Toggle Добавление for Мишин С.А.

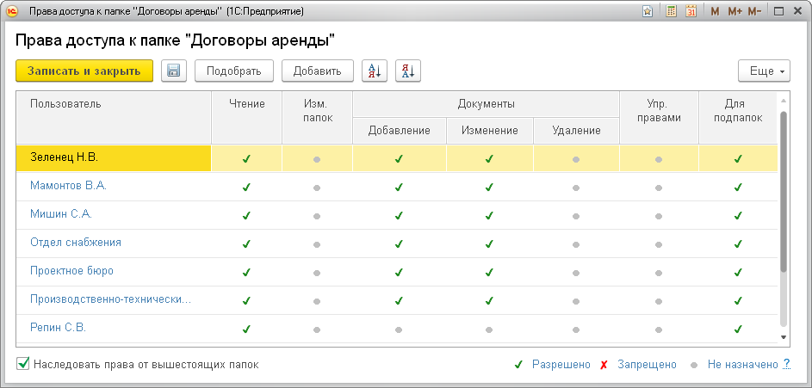399,216
